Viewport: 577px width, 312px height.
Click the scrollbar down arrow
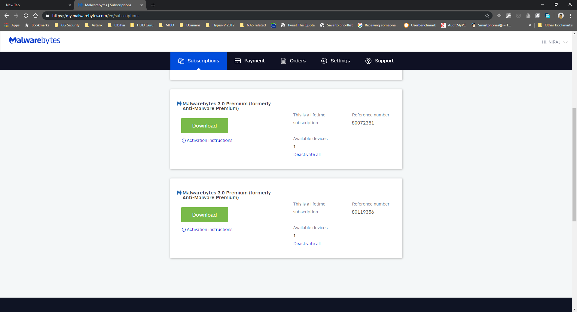coord(574,309)
